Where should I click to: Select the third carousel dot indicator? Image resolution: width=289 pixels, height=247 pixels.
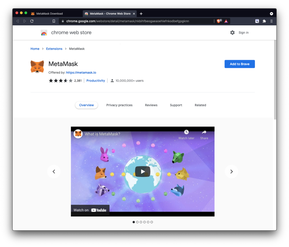(141, 222)
